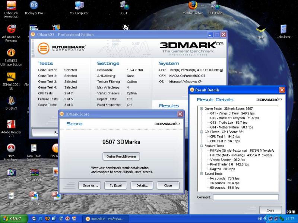Viewport: 298px width, 223px height.
Task: Collapse the Game Tests tree node
Action: click(x=202, y=109)
